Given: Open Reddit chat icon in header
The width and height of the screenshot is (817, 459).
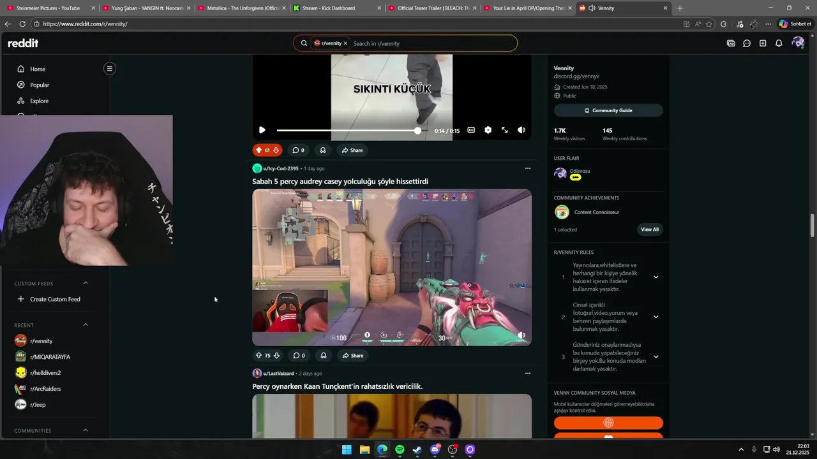Looking at the screenshot, I should pos(747,43).
